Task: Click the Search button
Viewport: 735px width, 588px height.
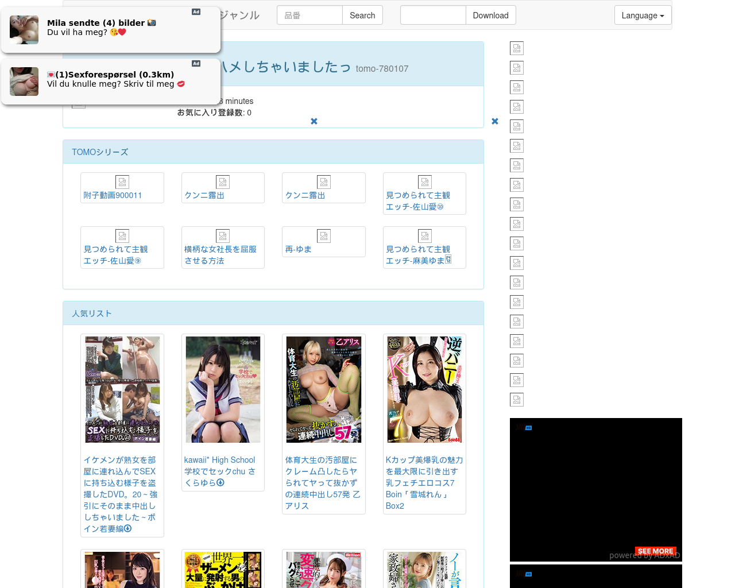Action: (x=362, y=16)
